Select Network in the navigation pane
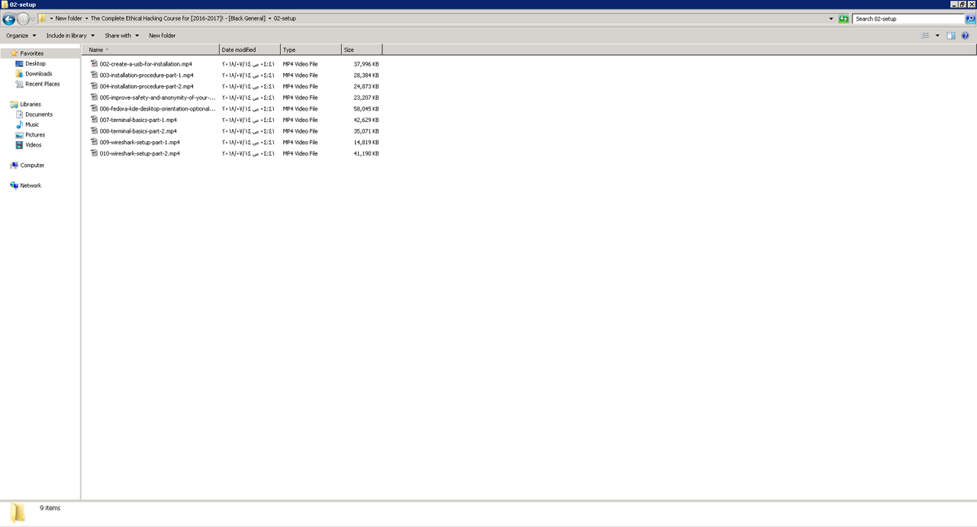 [31, 185]
